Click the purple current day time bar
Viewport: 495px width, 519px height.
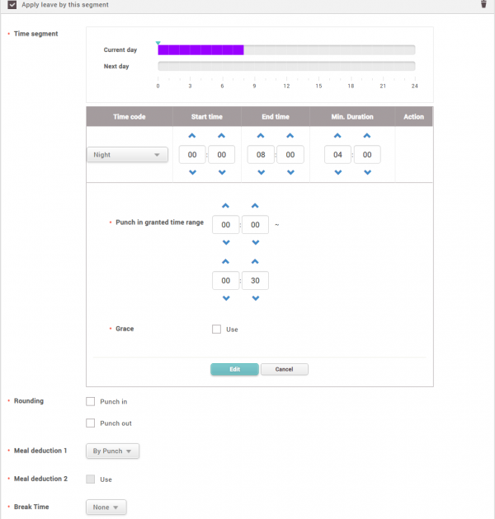point(200,49)
